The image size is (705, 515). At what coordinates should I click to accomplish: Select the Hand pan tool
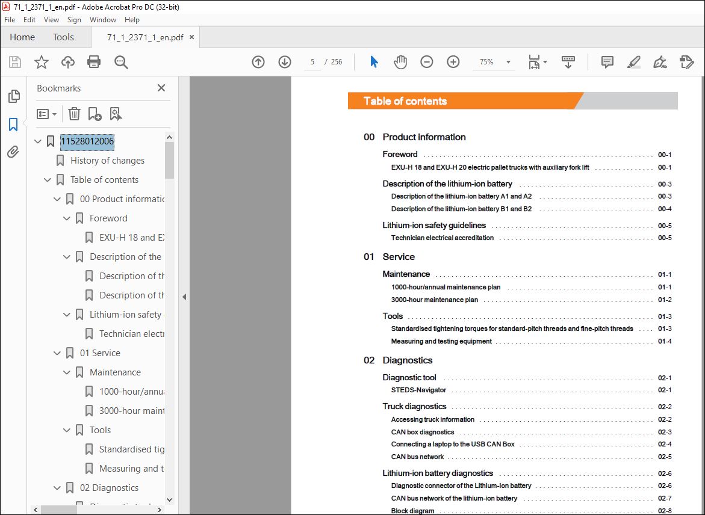[400, 61]
